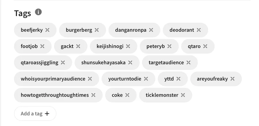Click the X on the yttd tag
Image resolution: width=259 pixels, height=126 pixels.
pyautogui.click(x=178, y=79)
